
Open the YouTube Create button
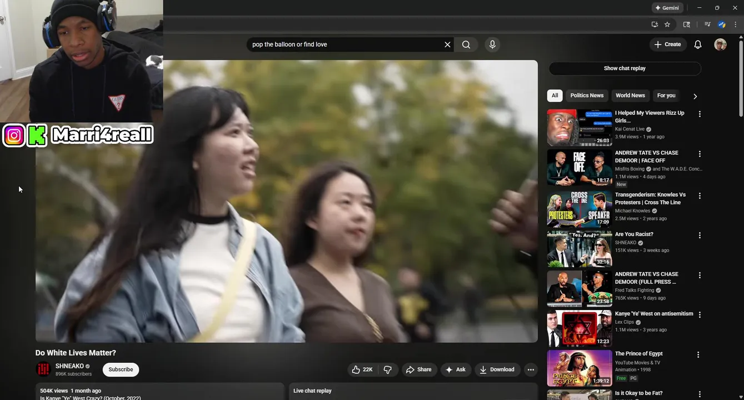(x=667, y=44)
